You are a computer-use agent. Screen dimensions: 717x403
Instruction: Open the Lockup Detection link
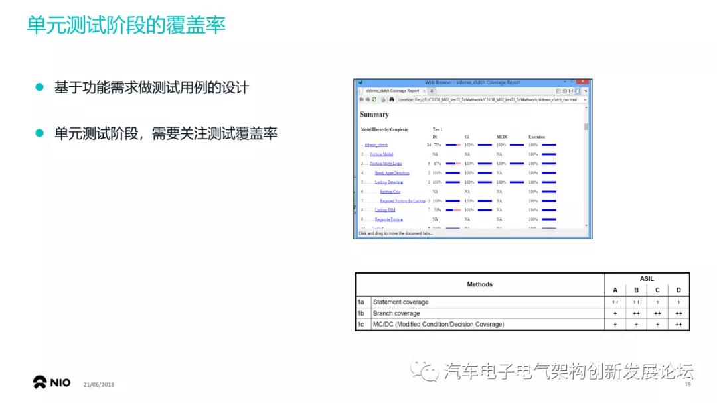tap(388, 182)
